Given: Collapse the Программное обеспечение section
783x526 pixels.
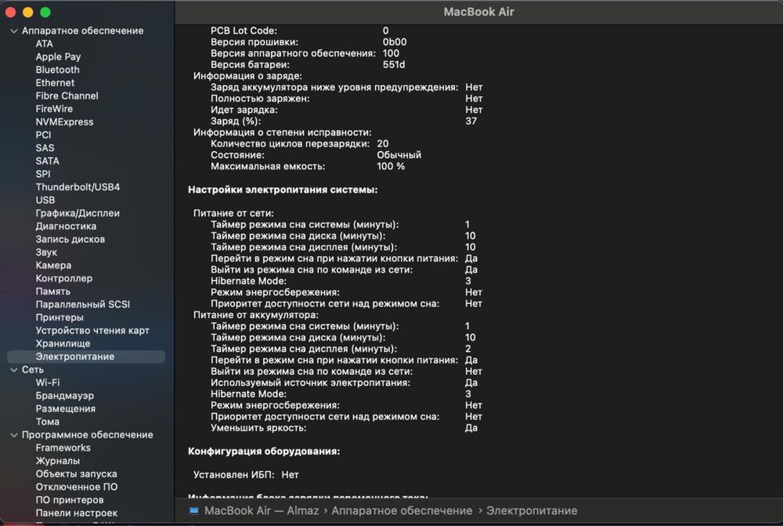Looking at the screenshot, I should 14,435.
